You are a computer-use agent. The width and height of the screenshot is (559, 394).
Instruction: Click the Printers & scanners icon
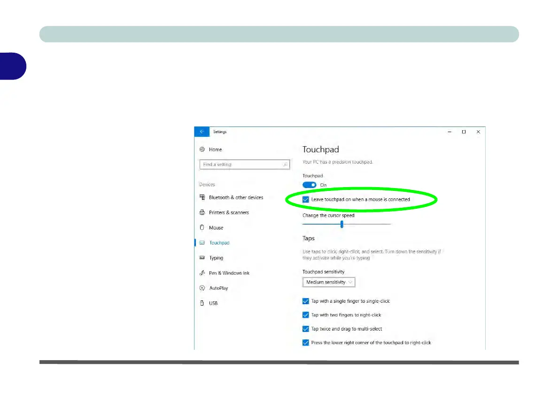click(202, 213)
